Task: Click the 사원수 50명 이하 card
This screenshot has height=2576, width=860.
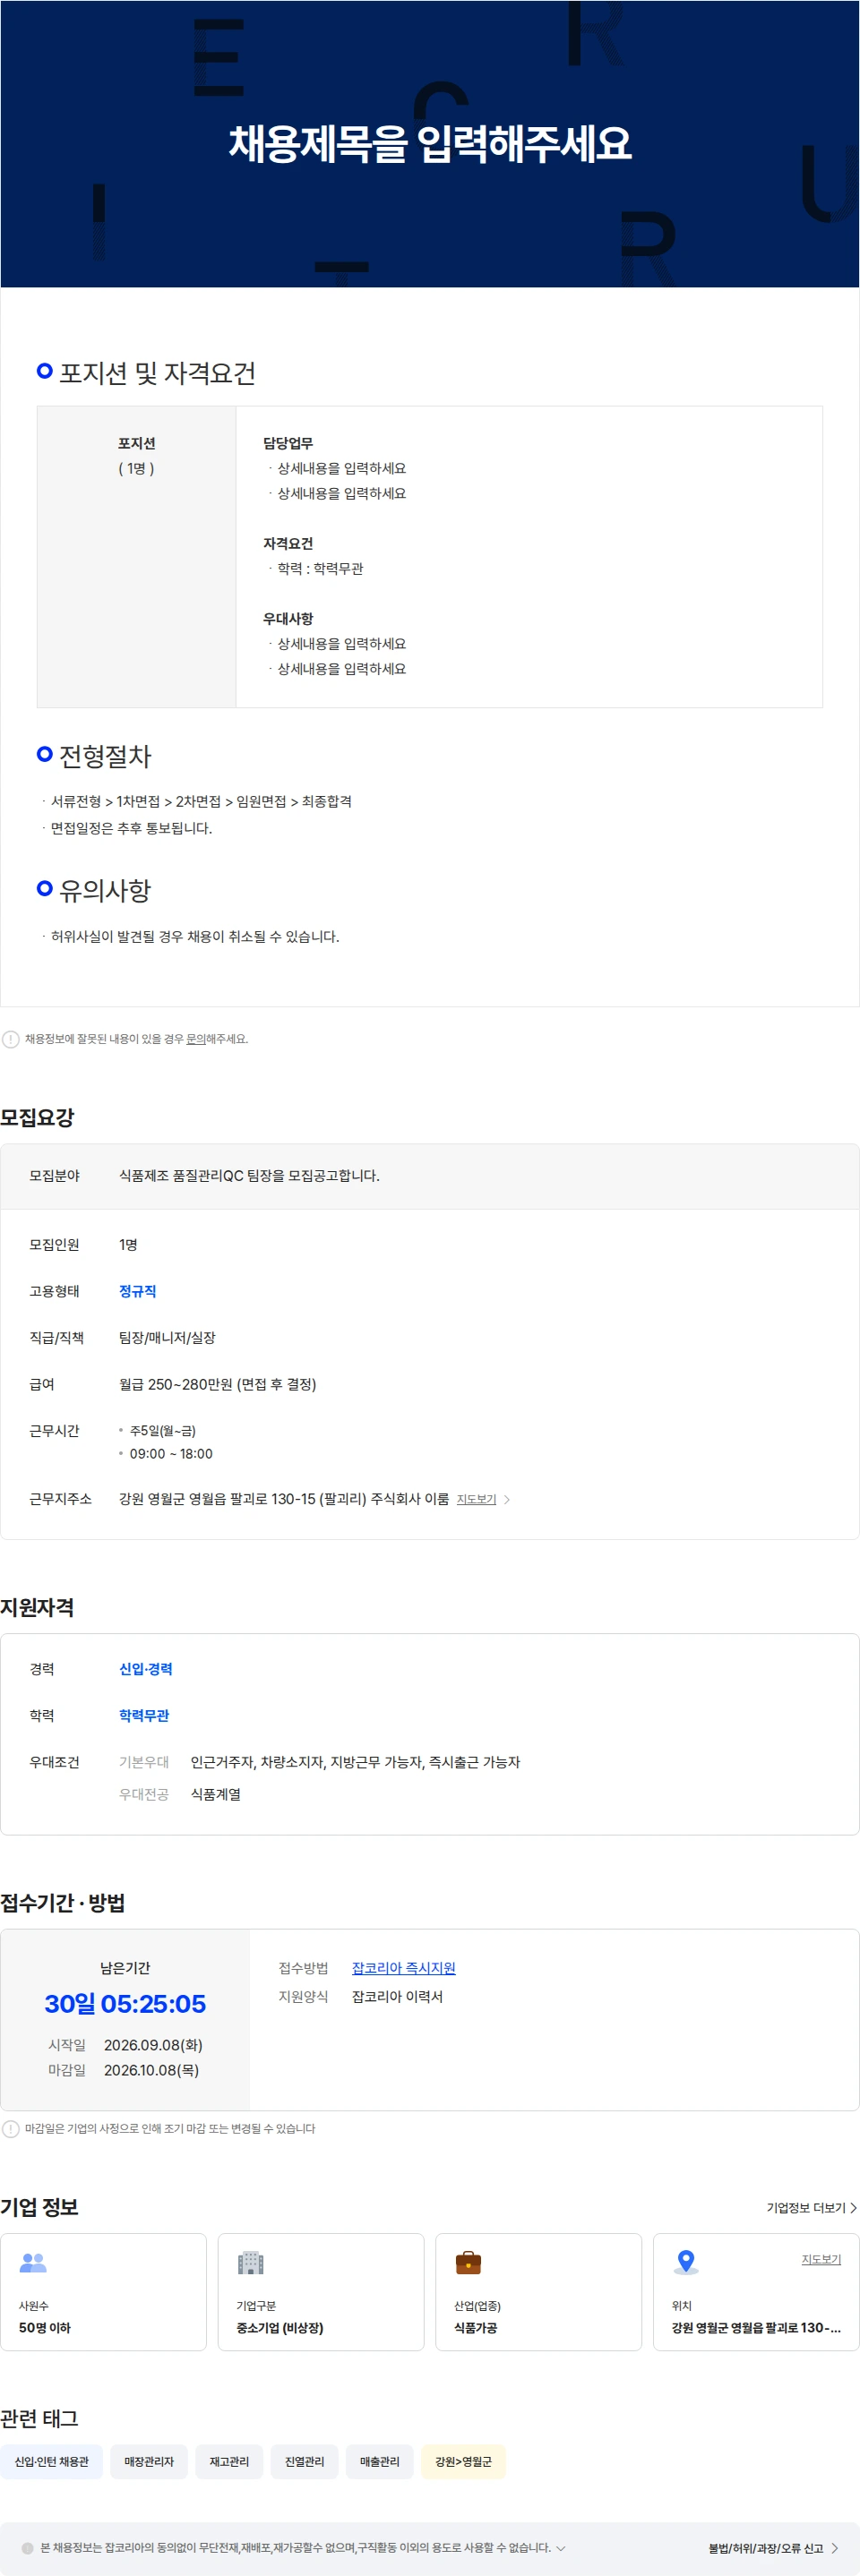Action: pyautogui.click(x=103, y=2291)
